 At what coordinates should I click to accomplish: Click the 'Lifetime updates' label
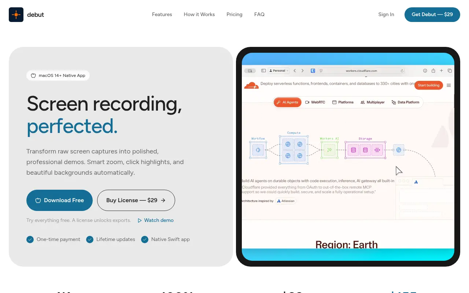coord(116,240)
